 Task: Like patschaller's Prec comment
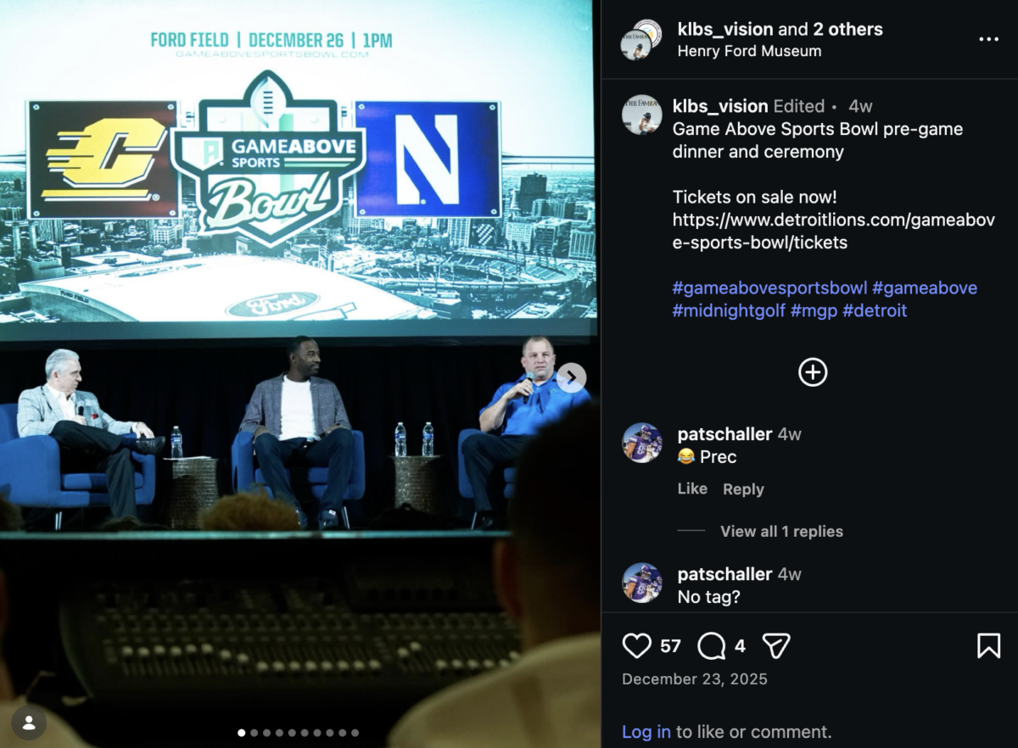[692, 488]
